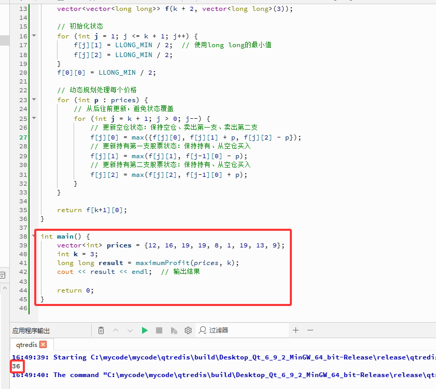Zoom out the output text with the minus icon
Image resolution: width=436 pixels, height=389 pixels.
pos(311,330)
